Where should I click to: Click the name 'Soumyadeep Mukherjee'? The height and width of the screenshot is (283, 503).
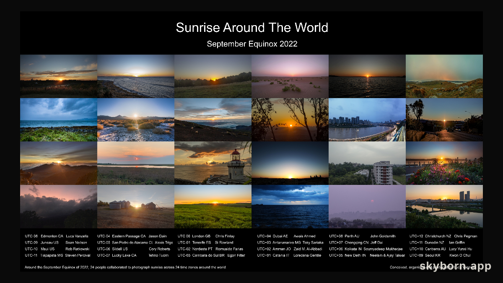[383, 249]
